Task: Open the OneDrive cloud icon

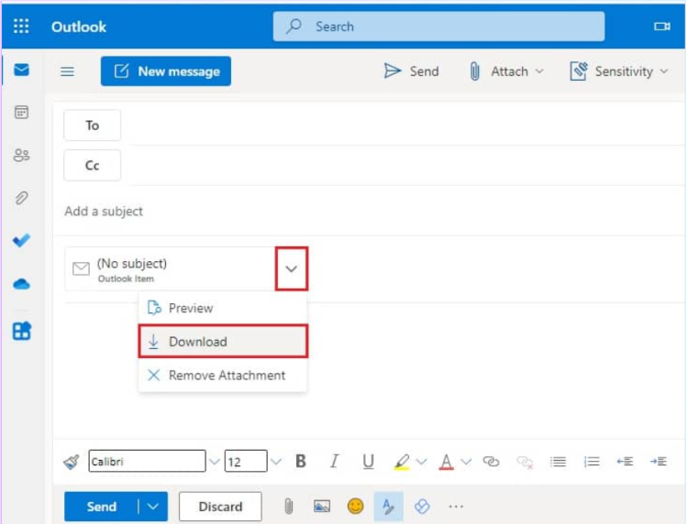Action: [x=21, y=284]
